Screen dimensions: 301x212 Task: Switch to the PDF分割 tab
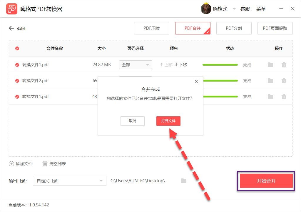point(234,28)
